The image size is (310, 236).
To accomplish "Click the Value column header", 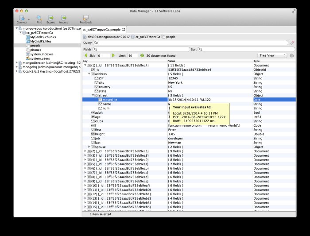I will [x=210, y=61].
